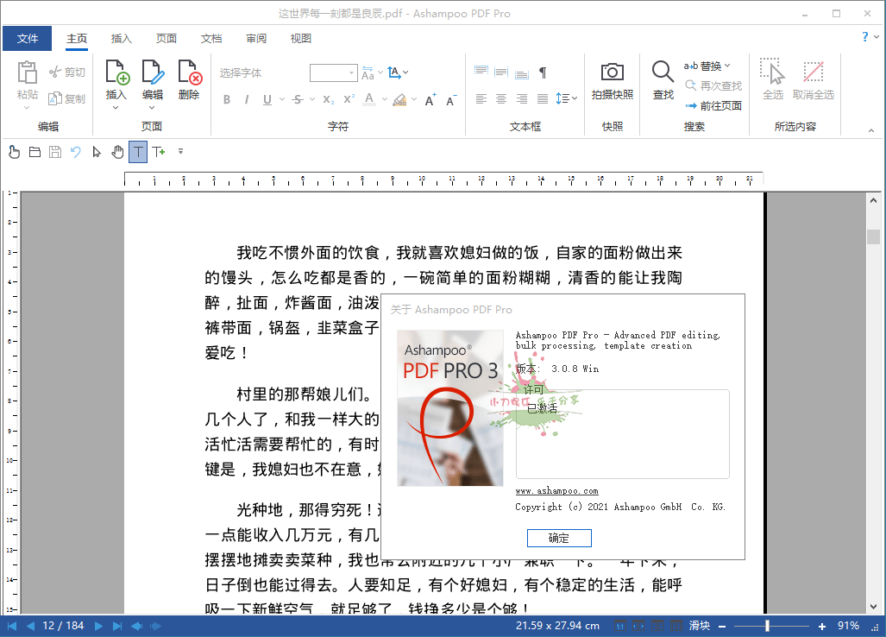
Task: Click the OK (确定) button in About dialog
Action: pyautogui.click(x=559, y=539)
